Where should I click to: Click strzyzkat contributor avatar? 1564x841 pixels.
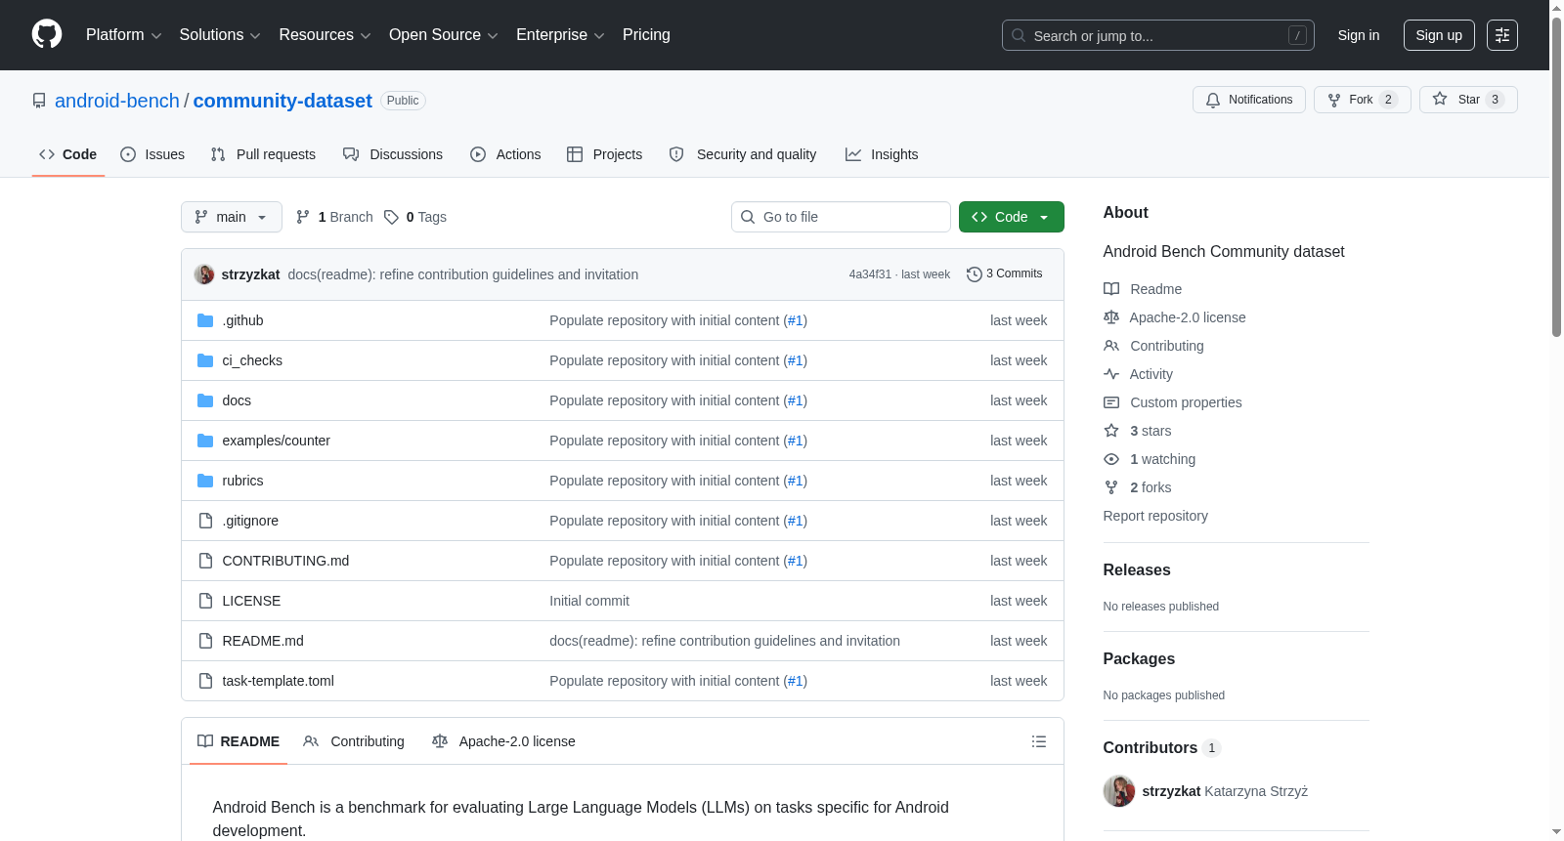click(x=1119, y=791)
